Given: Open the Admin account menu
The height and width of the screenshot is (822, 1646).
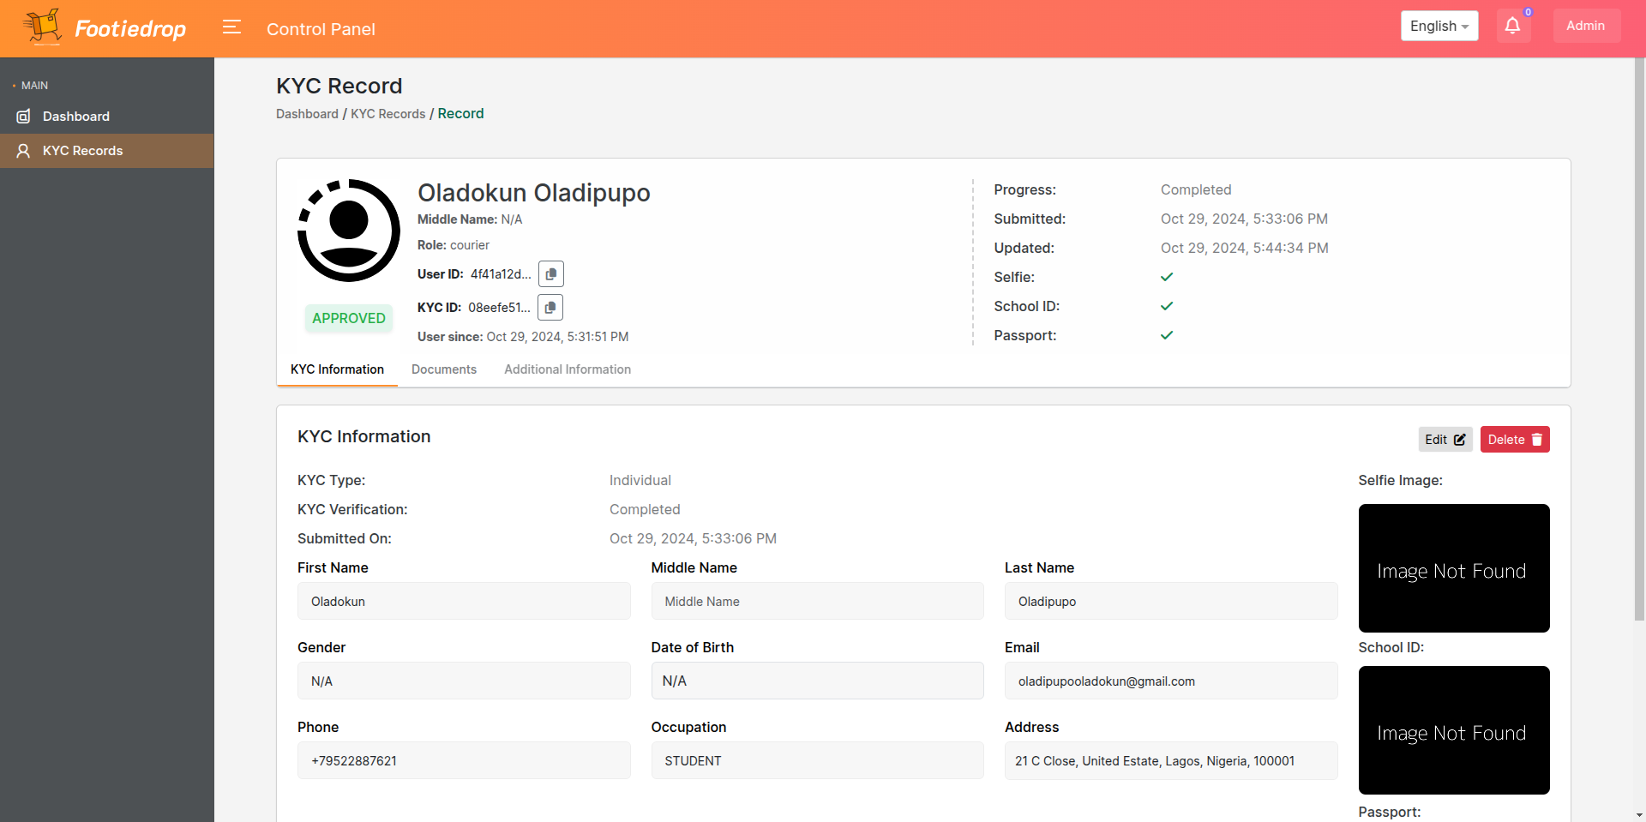Looking at the screenshot, I should 1586,26.
